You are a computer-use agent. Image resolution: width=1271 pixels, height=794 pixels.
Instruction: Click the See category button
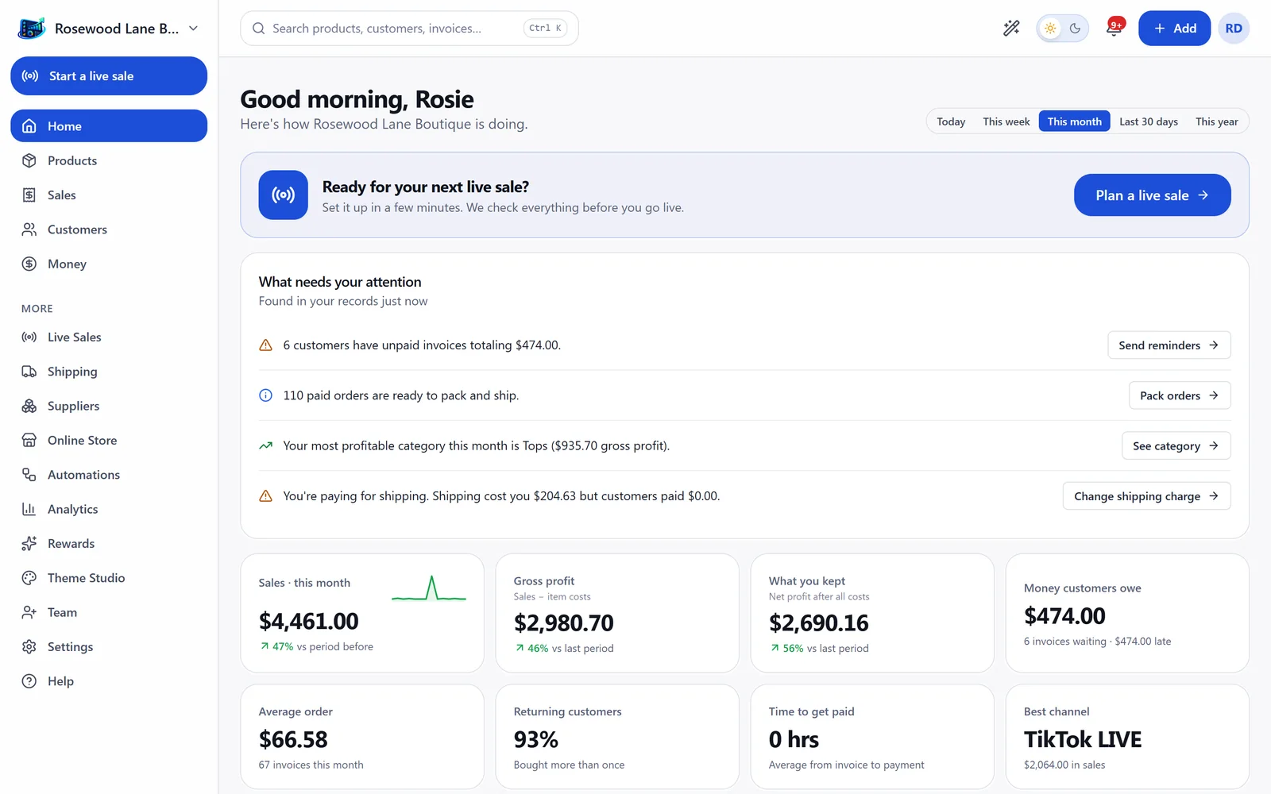click(1176, 445)
